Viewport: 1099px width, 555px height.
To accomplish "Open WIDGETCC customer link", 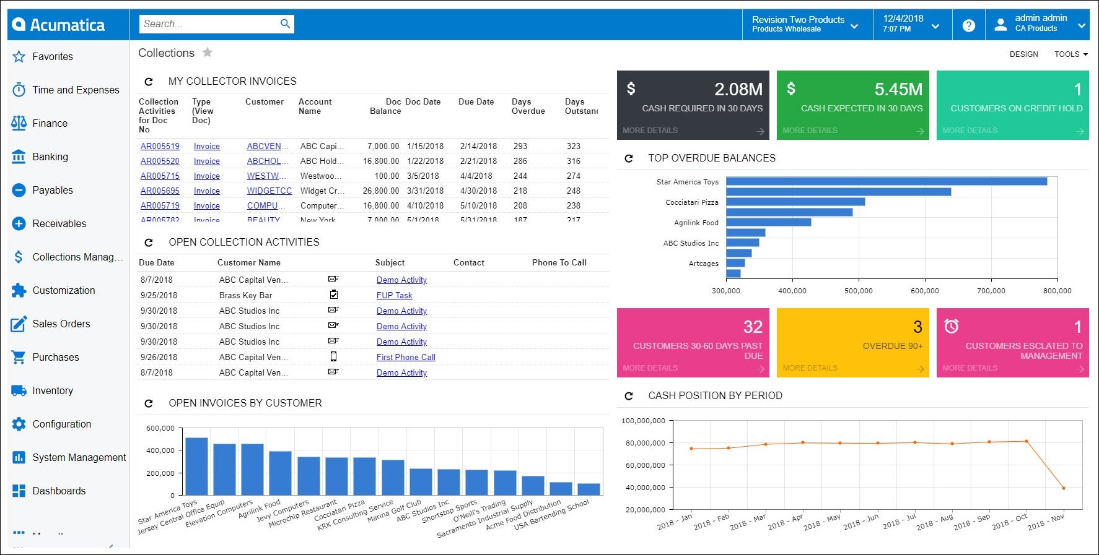I will point(269,191).
